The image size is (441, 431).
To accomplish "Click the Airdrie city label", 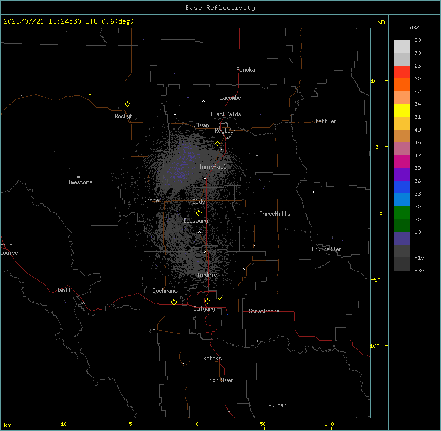I will click(206, 275).
